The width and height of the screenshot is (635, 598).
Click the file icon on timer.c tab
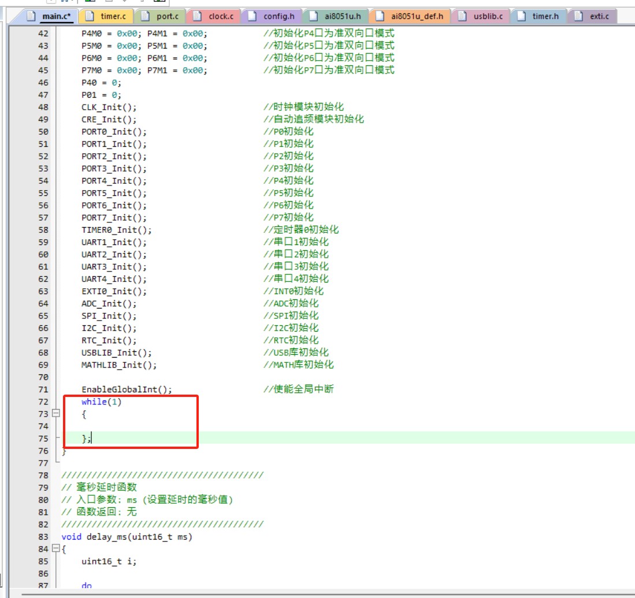click(90, 16)
